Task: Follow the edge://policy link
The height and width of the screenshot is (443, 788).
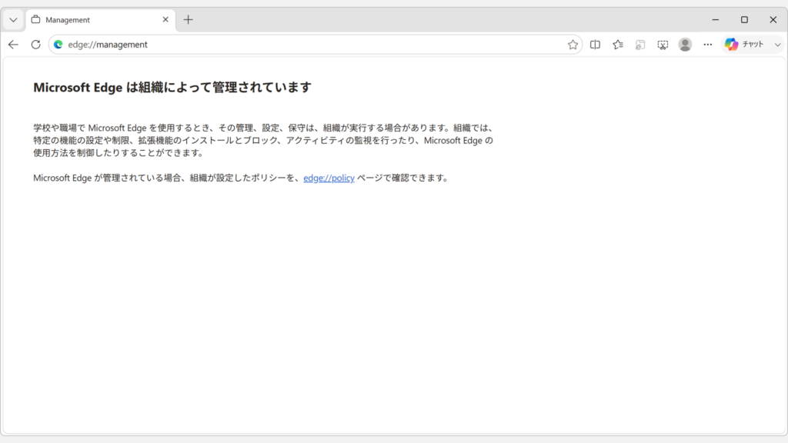Action: pyautogui.click(x=329, y=178)
